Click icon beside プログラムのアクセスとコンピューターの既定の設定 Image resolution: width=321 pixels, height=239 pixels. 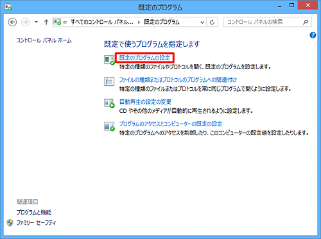click(x=109, y=126)
